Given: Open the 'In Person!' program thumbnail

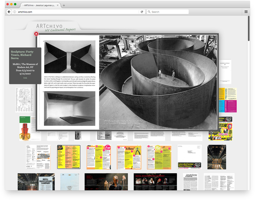Looking at the screenshot, I should (129, 157).
